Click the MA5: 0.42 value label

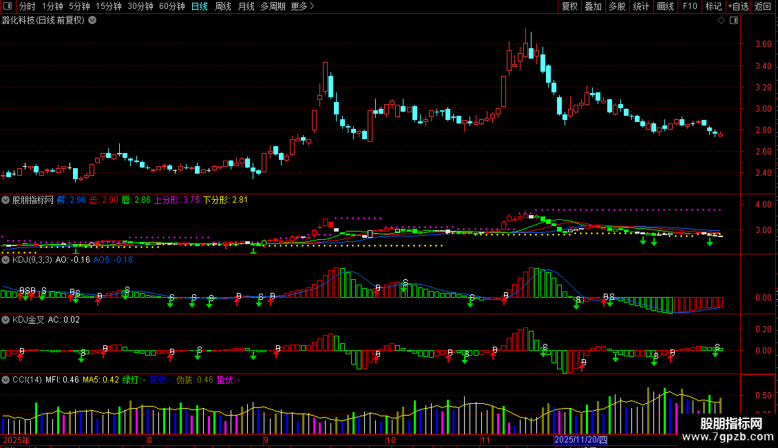pyautogui.click(x=101, y=380)
